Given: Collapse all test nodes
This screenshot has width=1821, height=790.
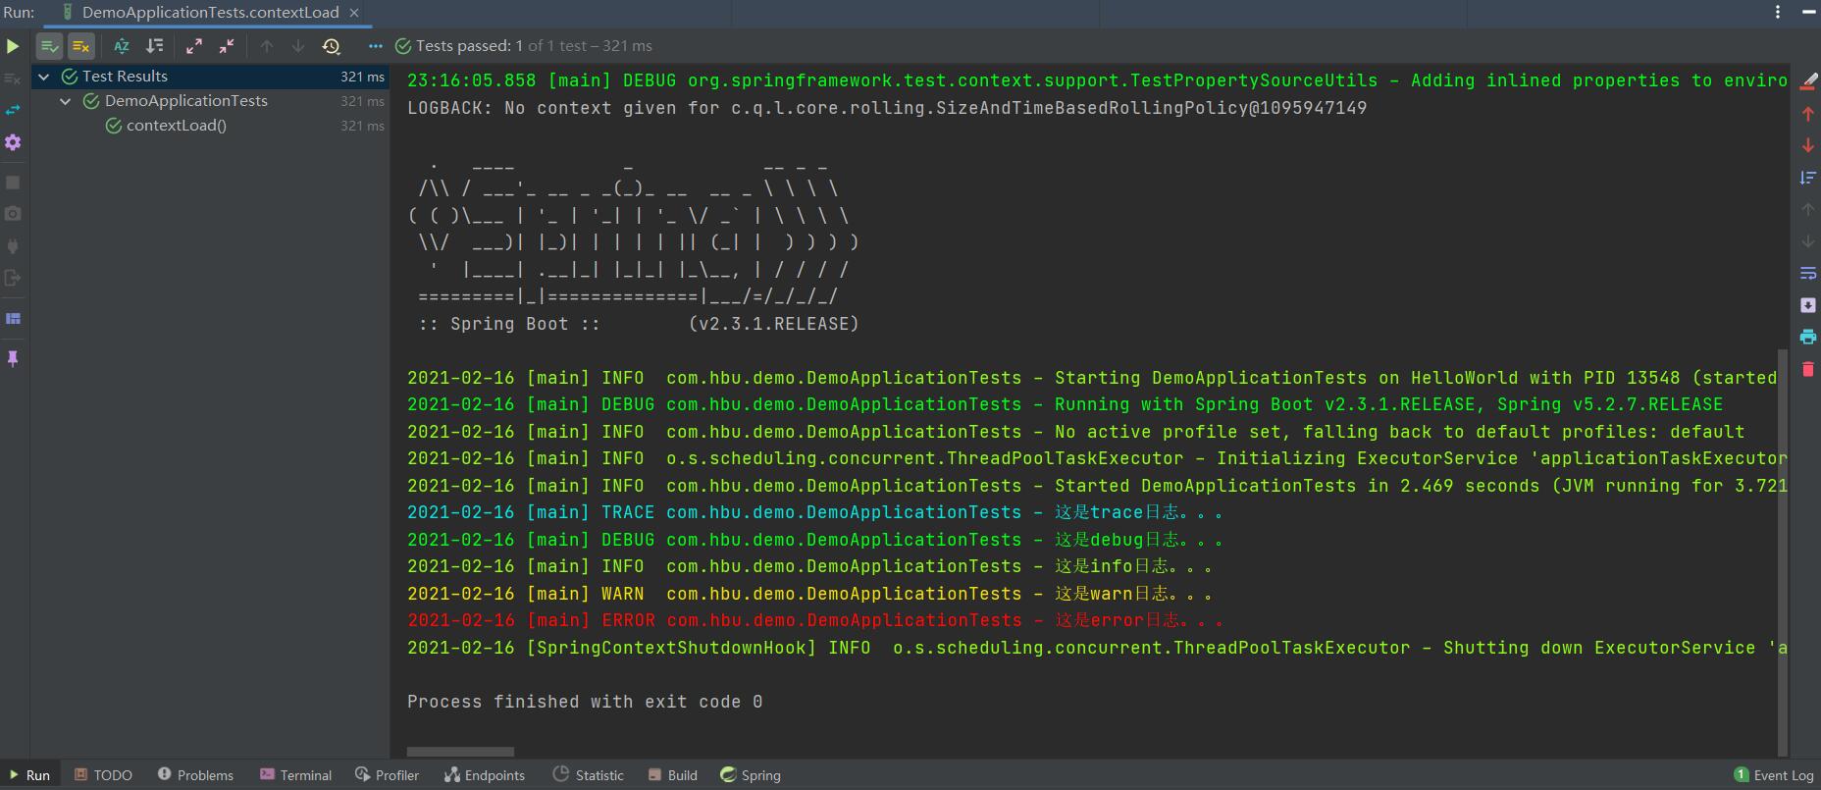Looking at the screenshot, I should [227, 46].
